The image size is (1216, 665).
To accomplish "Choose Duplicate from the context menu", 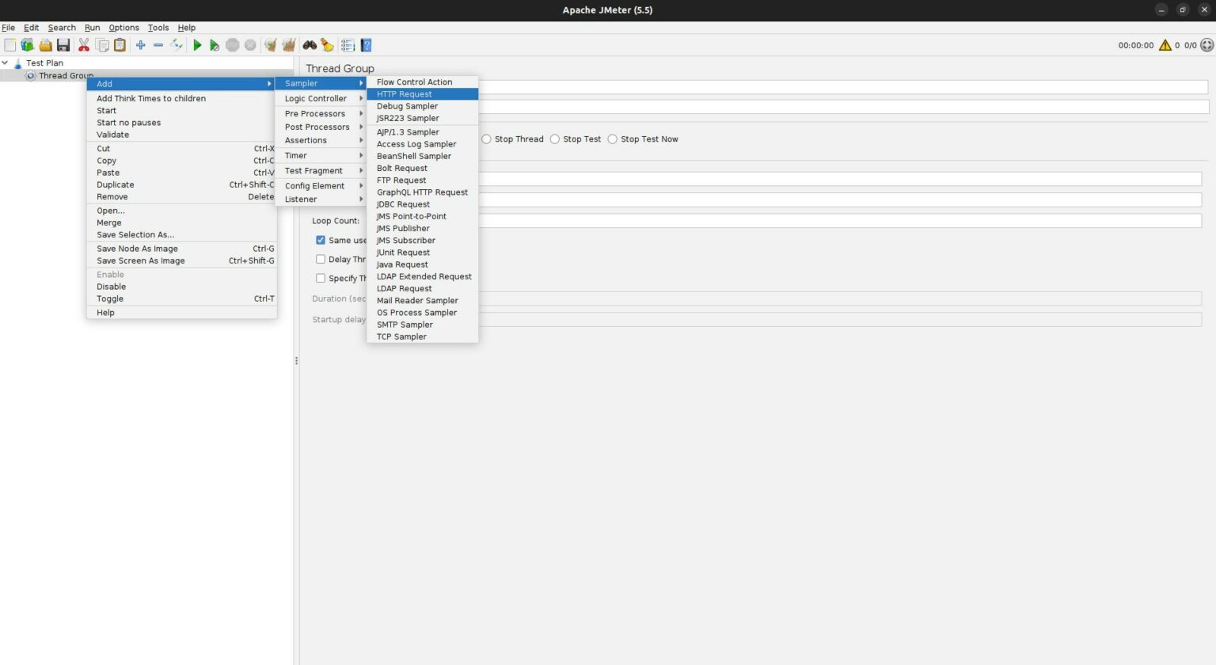I will click(115, 184).
